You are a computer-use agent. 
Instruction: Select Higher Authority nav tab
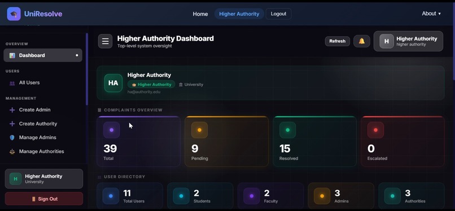[x=239, y=14]
